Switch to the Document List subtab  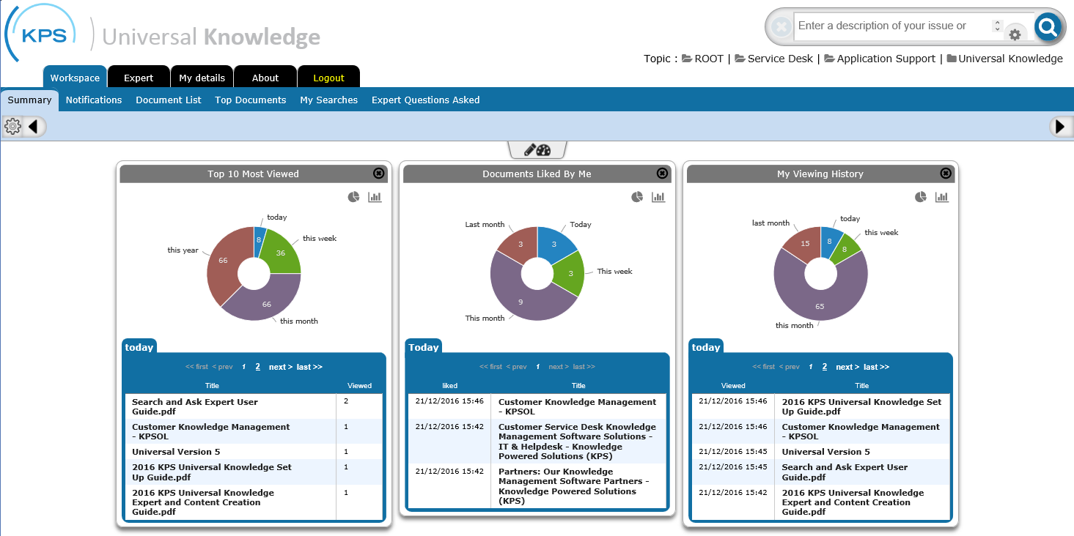pyautogui.click(x=168, y=100)
